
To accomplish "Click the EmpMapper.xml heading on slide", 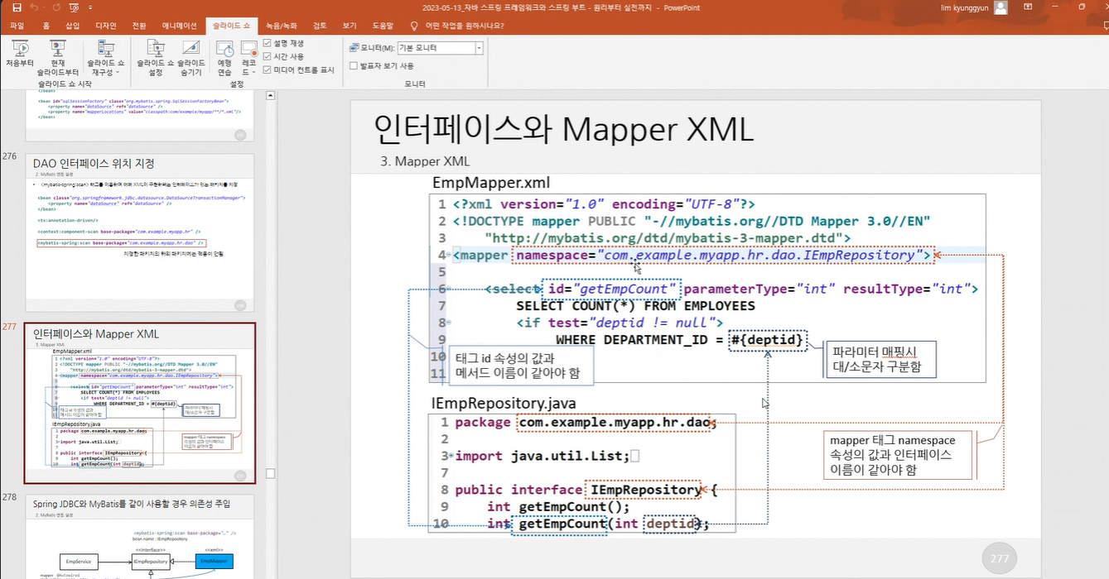I will pyautogui.click(x=490, y=183).
